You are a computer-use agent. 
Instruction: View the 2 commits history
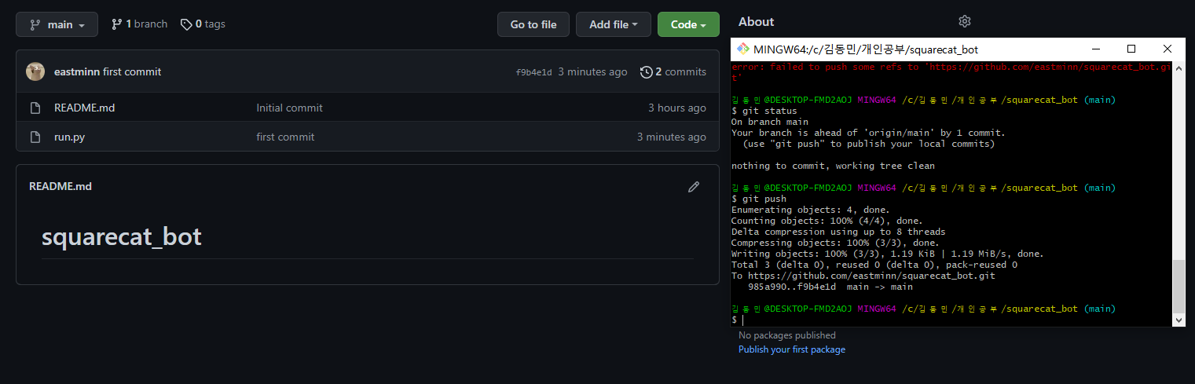[673, 71]
